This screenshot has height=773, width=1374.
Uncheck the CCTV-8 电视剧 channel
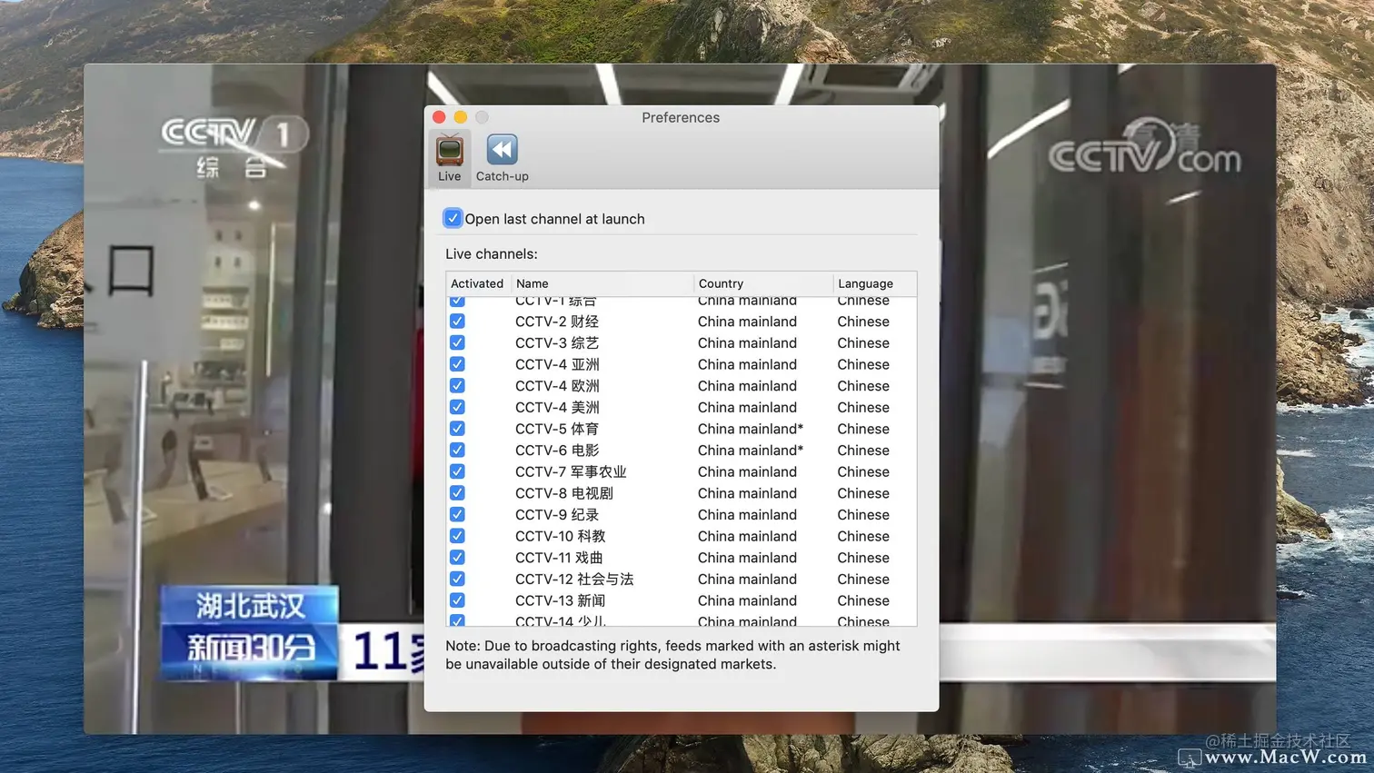(457, 493)
